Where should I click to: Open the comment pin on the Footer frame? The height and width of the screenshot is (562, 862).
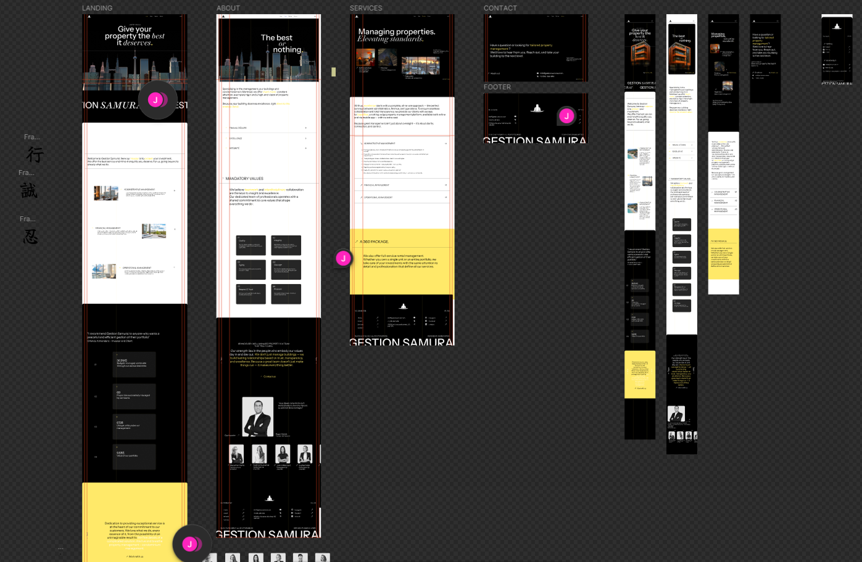pos(566,116)
